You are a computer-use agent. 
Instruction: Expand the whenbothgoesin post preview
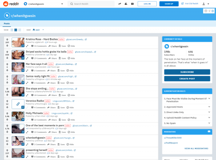27,144
